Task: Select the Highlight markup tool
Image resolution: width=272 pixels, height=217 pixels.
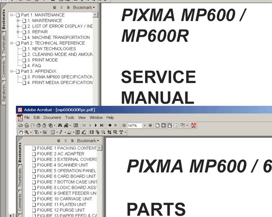Action: 69,132
